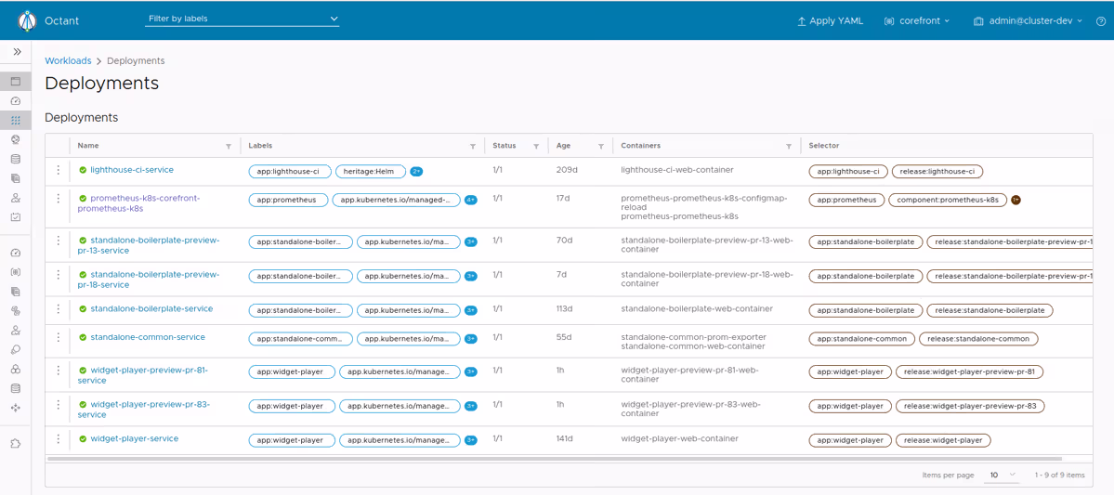This screenshot has width=1114, height=495.
Task: Click green status icon beside widget-player-service
Action: (x=83, y=439)
